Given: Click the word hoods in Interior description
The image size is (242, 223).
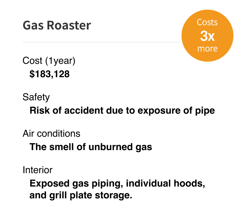Looking at the screenshot, I should (189, 183).
